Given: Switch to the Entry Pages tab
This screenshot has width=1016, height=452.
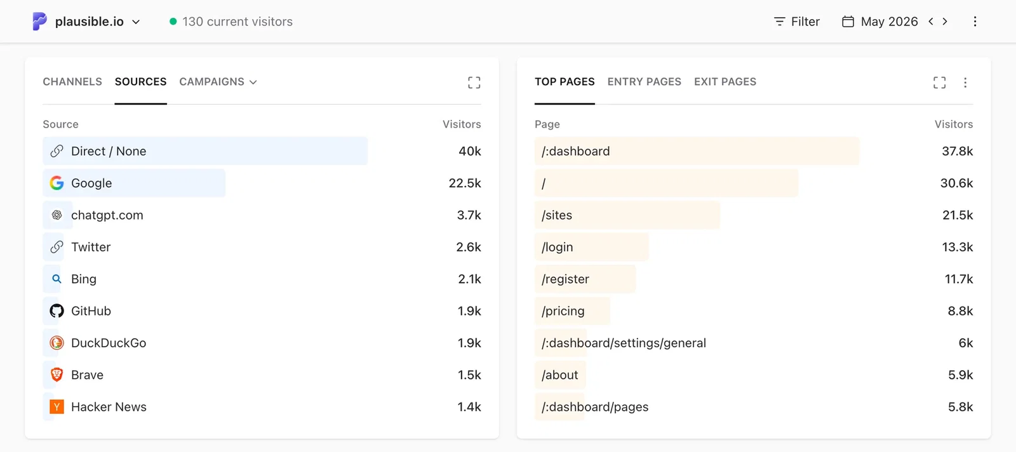Looking at the screenshot, I should coord(644,82).
